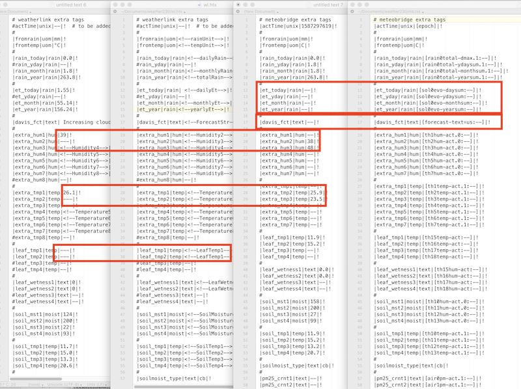Click the document proxy icon in the wl.htx title bar
The image size is (521, 389).
tap(199, 5)
